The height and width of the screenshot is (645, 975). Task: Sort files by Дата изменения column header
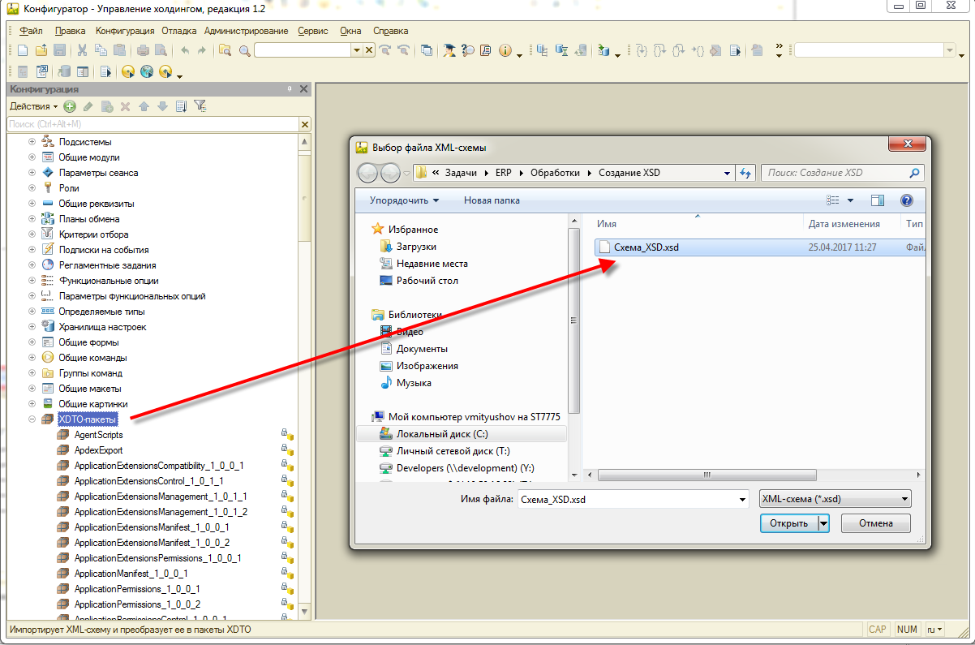point(844,224)
